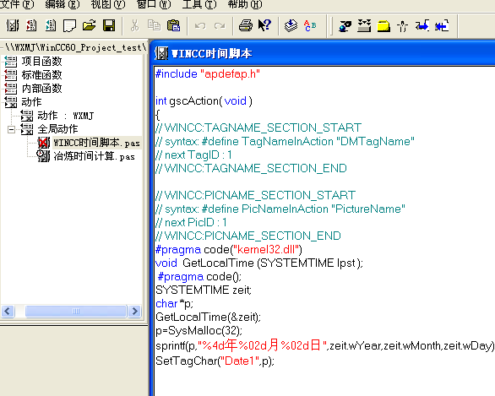This screenshot has width=495, height=396.
Task: Select the 动作 : WXMJ tree node
Action: pos(66,116)
